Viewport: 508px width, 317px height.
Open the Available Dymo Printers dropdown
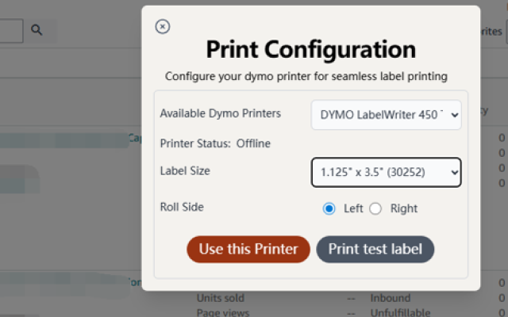[387, 115]
